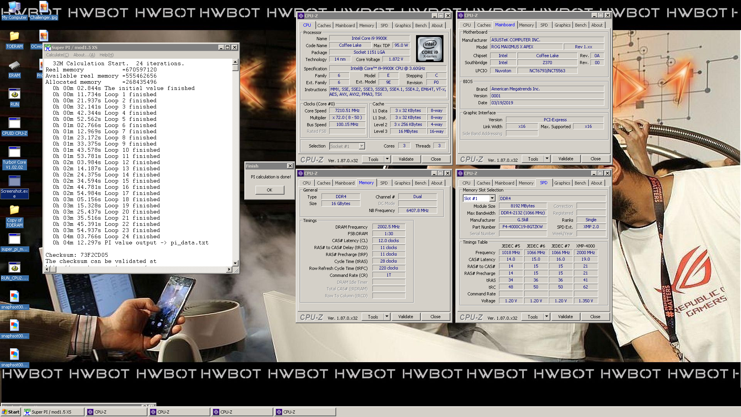Click Super PI vertical scrollbar down arrow
The width and height of the screenshot is (741, 417).
(x=235, y=263)
